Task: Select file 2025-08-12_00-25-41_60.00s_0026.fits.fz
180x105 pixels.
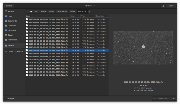Action: pos(67,69)
